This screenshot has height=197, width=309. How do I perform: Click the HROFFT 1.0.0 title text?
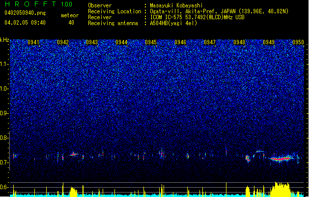[x=38, y=4]
